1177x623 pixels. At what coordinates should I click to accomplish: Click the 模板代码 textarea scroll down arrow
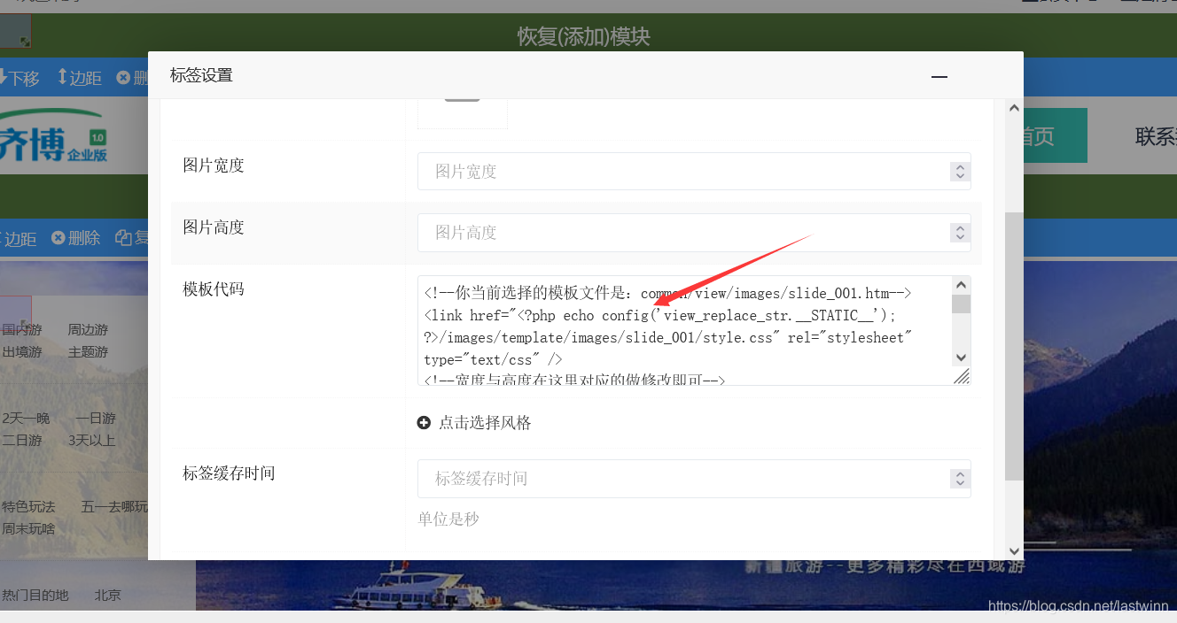point(961,358)
